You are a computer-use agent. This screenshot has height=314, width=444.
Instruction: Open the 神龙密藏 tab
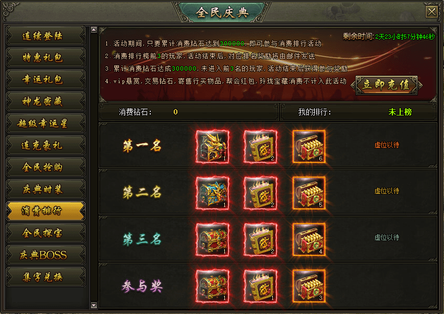[45, 101]
